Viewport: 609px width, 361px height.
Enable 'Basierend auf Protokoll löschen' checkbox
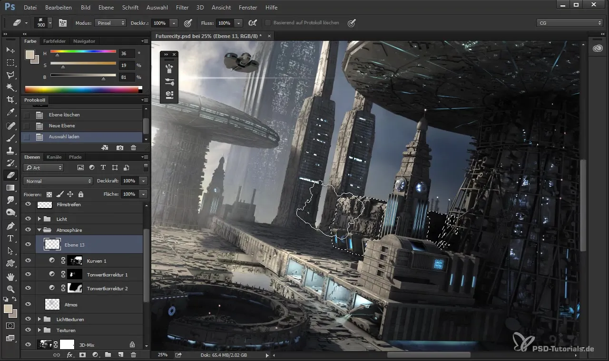268,23
